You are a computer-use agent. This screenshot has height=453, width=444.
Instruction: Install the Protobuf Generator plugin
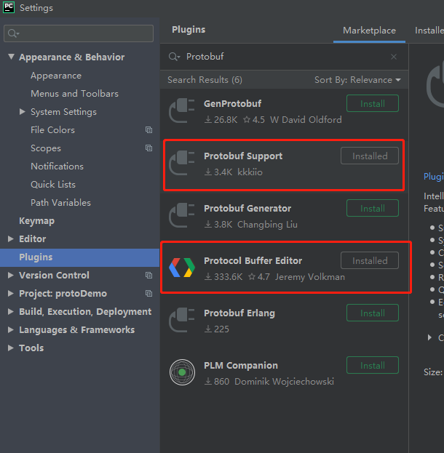click(373, 208)
